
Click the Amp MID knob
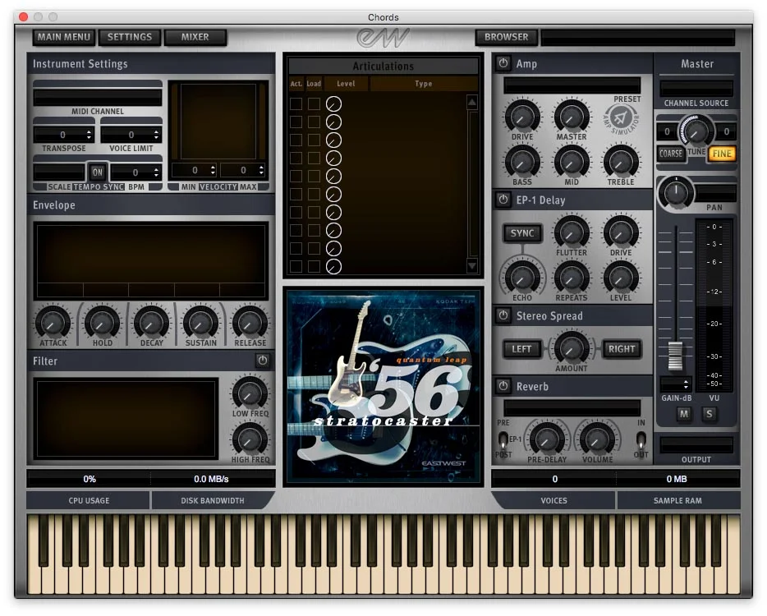point(571,162)
